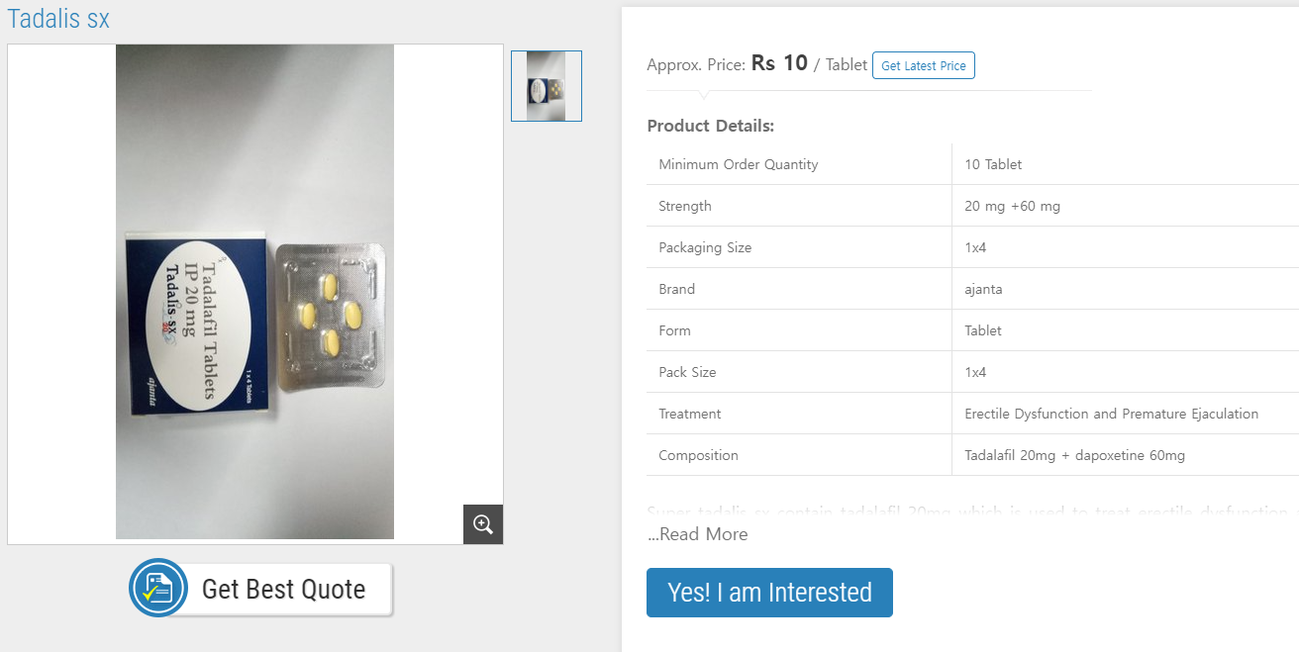
Task: Click the Product Details heading
Action: click(x=710, y=126)
